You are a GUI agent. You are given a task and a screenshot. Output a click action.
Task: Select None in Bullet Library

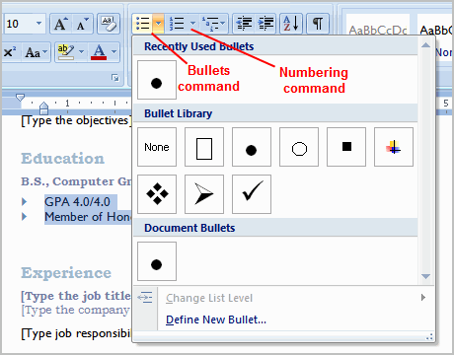(x=157, y=147)
